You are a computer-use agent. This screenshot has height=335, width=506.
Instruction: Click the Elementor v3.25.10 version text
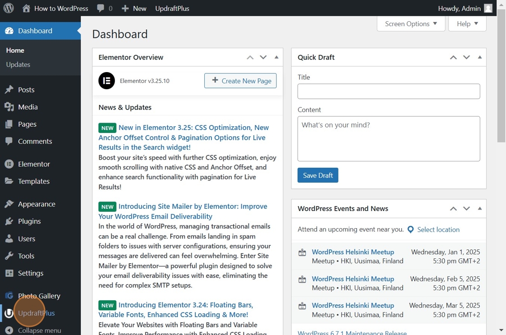tap(145, 81)
